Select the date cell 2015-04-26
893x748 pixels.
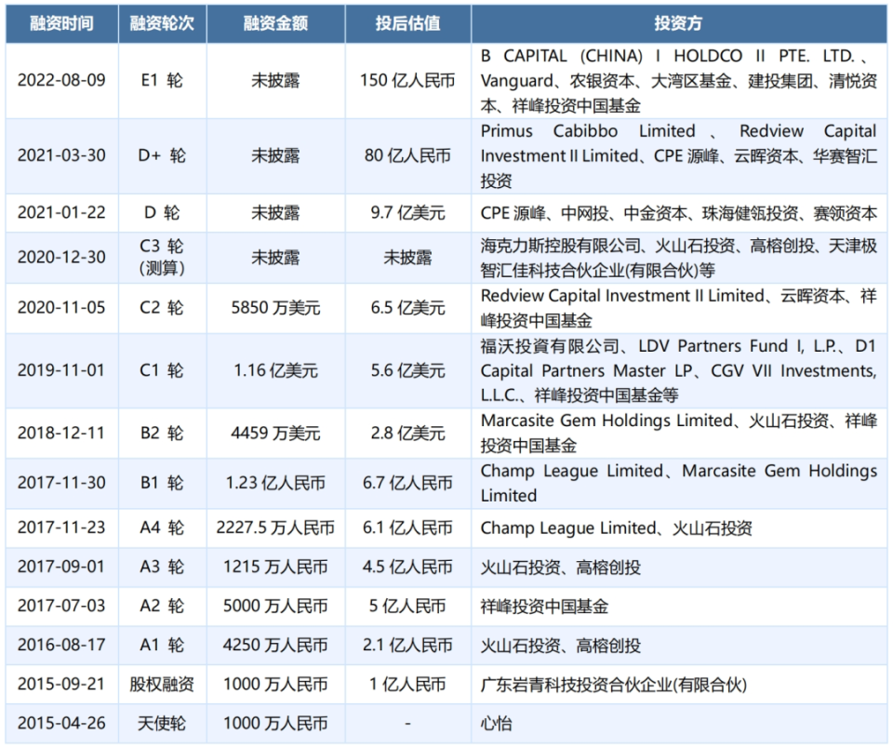click(62, 724)
